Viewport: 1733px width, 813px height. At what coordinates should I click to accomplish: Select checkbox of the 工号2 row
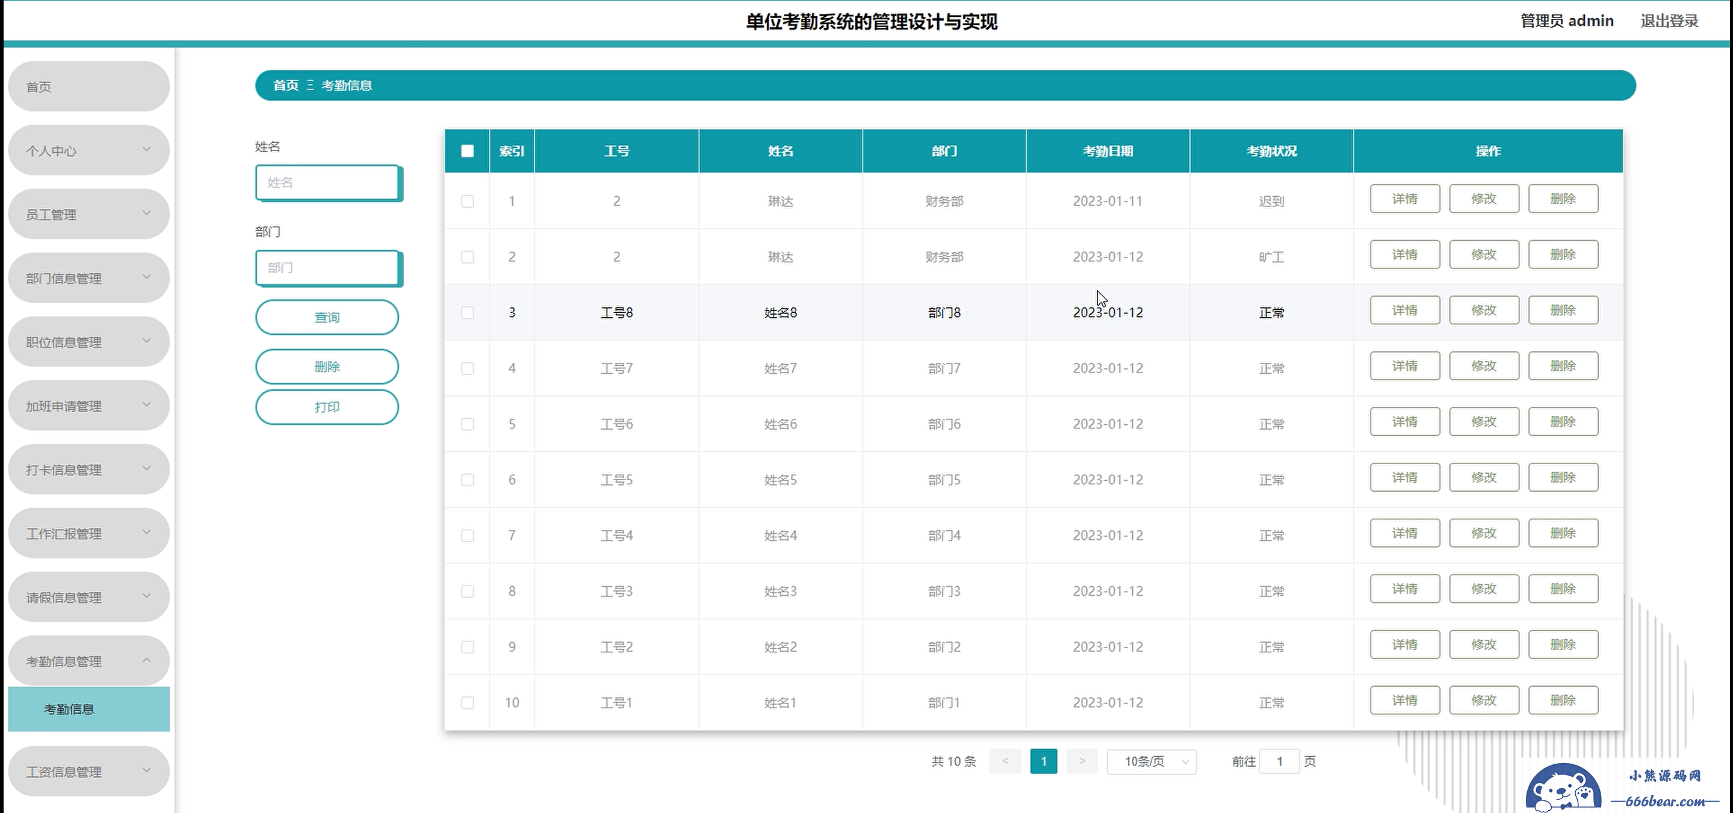coord(468,647)
